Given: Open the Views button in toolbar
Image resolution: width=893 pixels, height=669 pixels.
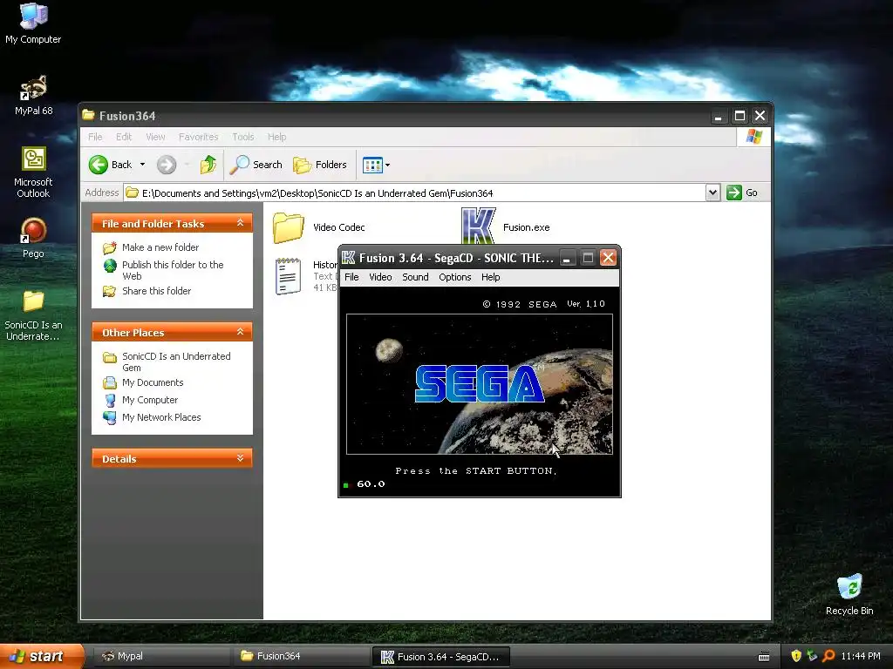Looking at the screenshot, I should coord(372,165).
